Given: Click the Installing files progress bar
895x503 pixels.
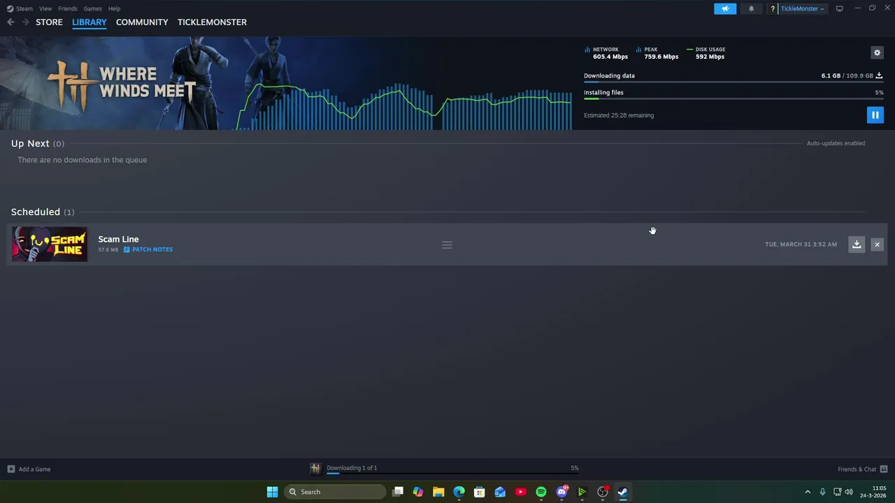Looking at the screenshot, I should pyautogui.click(x=733, y=99).
